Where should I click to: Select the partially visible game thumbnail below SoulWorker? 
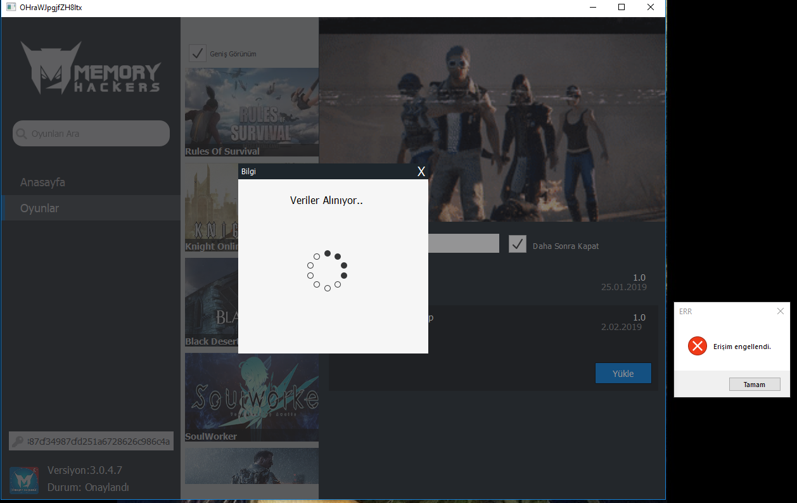pyautogui.click(x=252, y=466)
